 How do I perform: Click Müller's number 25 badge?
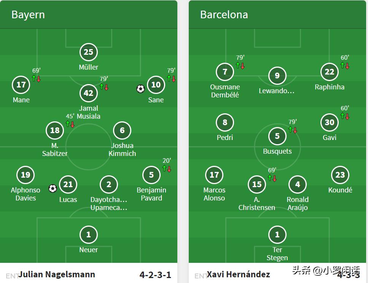click(x=88, y=52)
